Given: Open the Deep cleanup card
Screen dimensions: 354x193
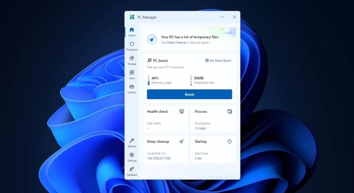Looking at the screenshot, I should (165, 149).
